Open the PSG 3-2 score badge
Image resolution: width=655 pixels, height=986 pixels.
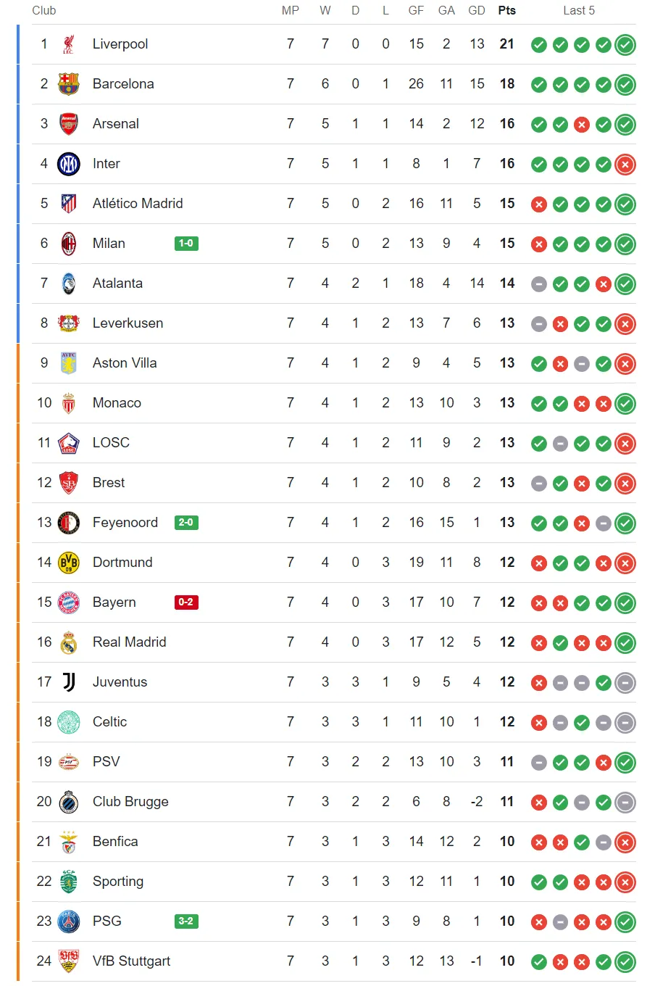pyautogui.click(x=186, y=921)
